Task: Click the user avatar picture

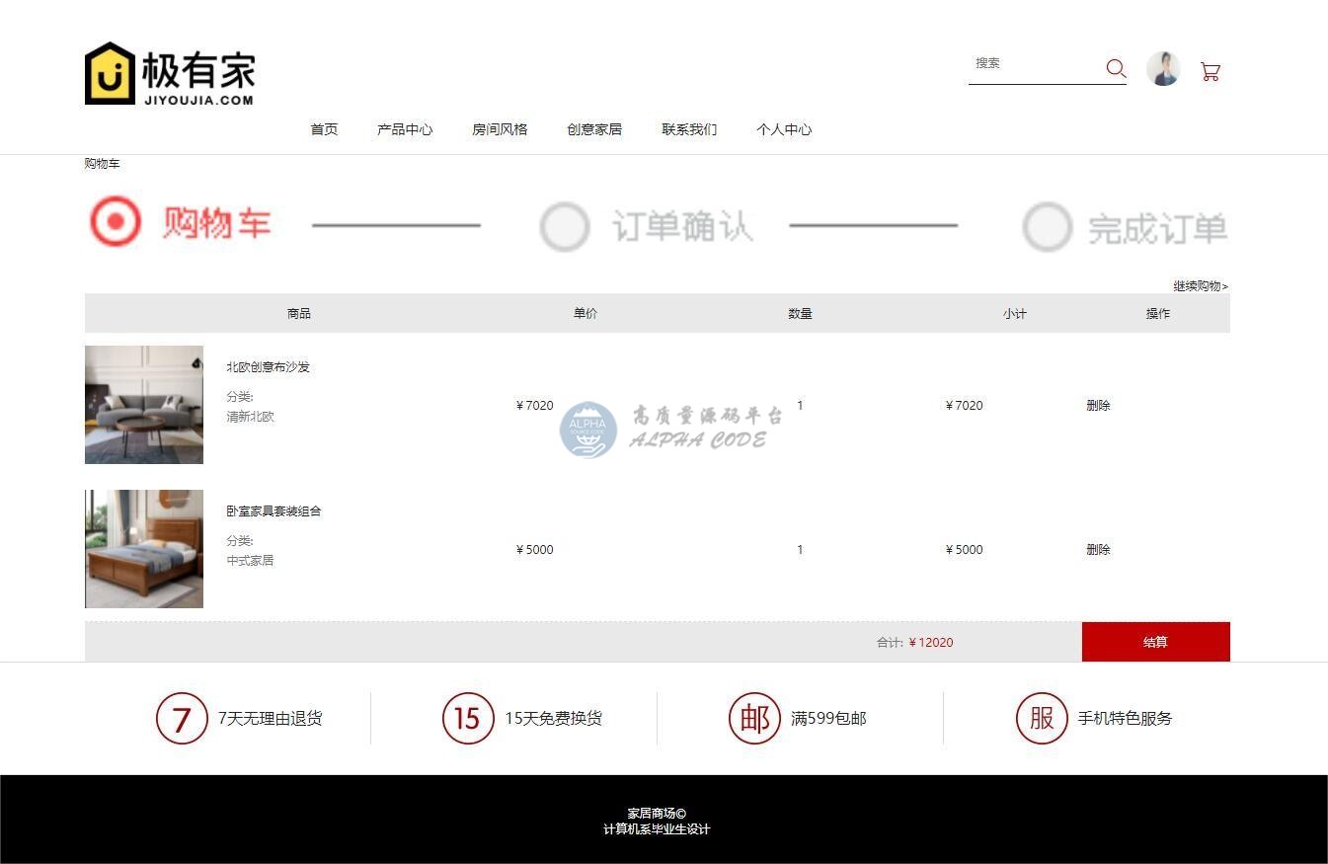Action: 1163,69
